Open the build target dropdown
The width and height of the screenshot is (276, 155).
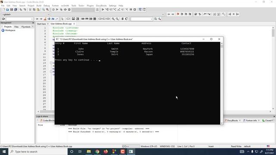coord(83,9)
